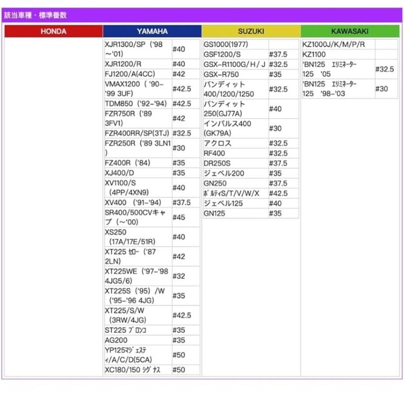Select the GSX-R750 cell
Viewport: 404px width, 393px height.
click(x=236, y=74)
